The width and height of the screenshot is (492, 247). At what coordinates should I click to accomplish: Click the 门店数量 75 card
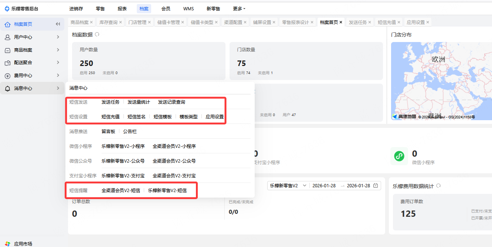306,61
